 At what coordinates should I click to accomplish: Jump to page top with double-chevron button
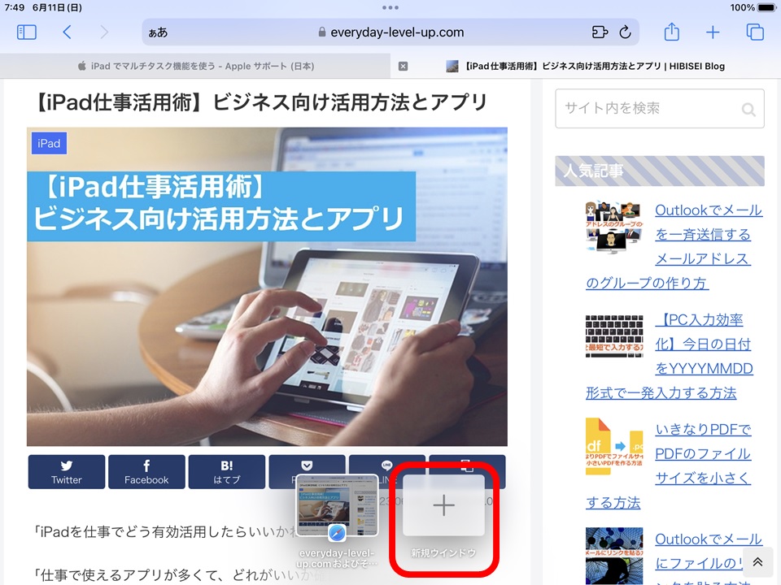[757, 561]
